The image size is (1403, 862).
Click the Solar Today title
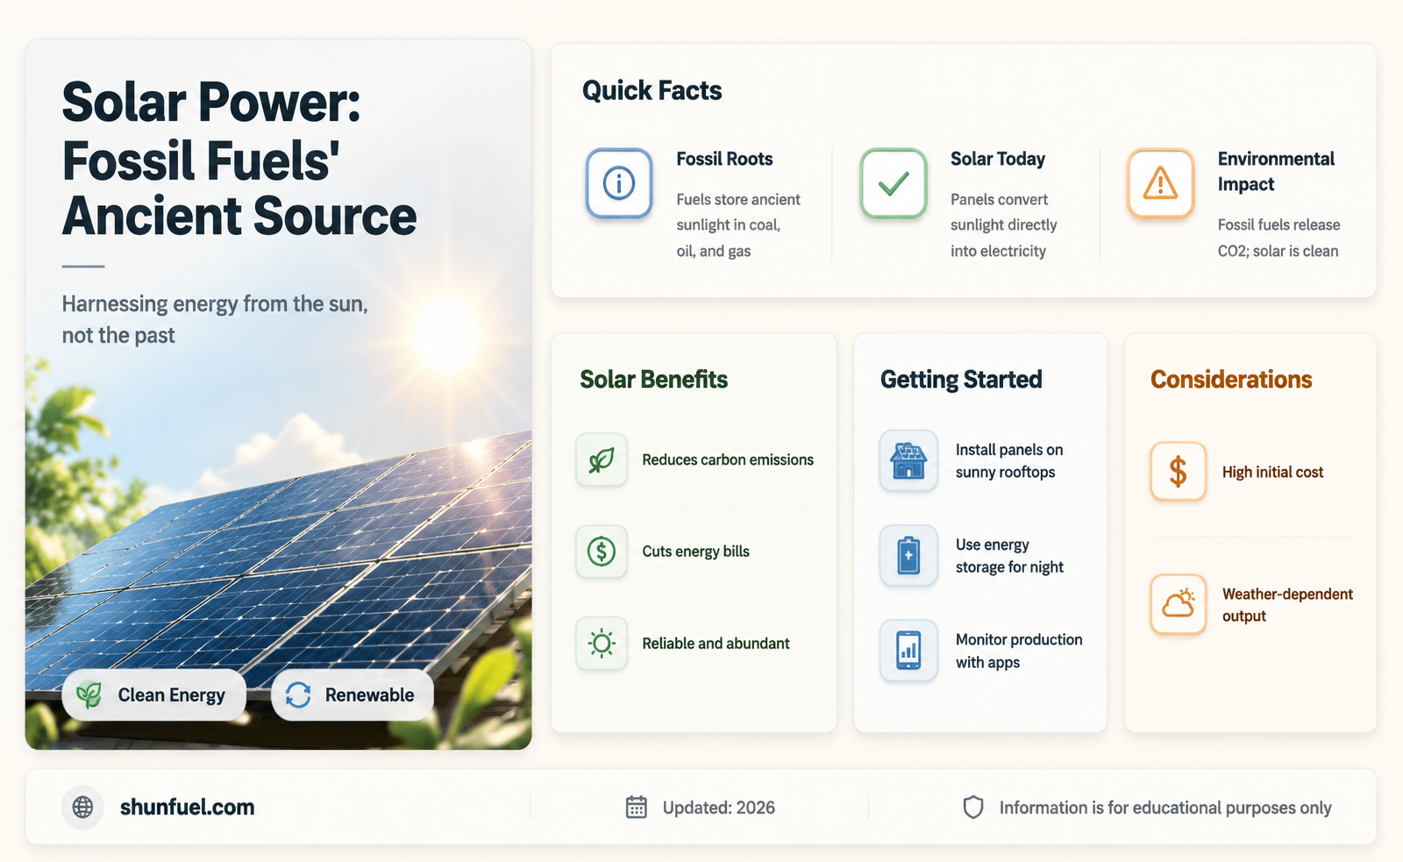click(x=998, y=159)
